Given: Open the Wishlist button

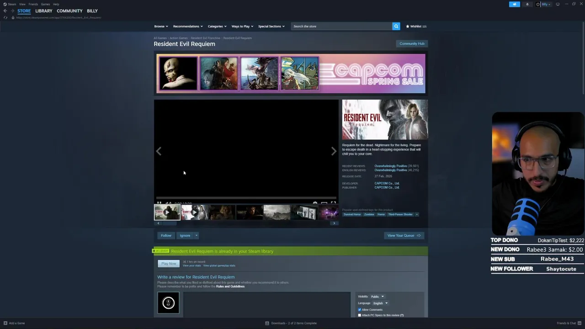Looking at the screenshot, I should coord(416,26).
